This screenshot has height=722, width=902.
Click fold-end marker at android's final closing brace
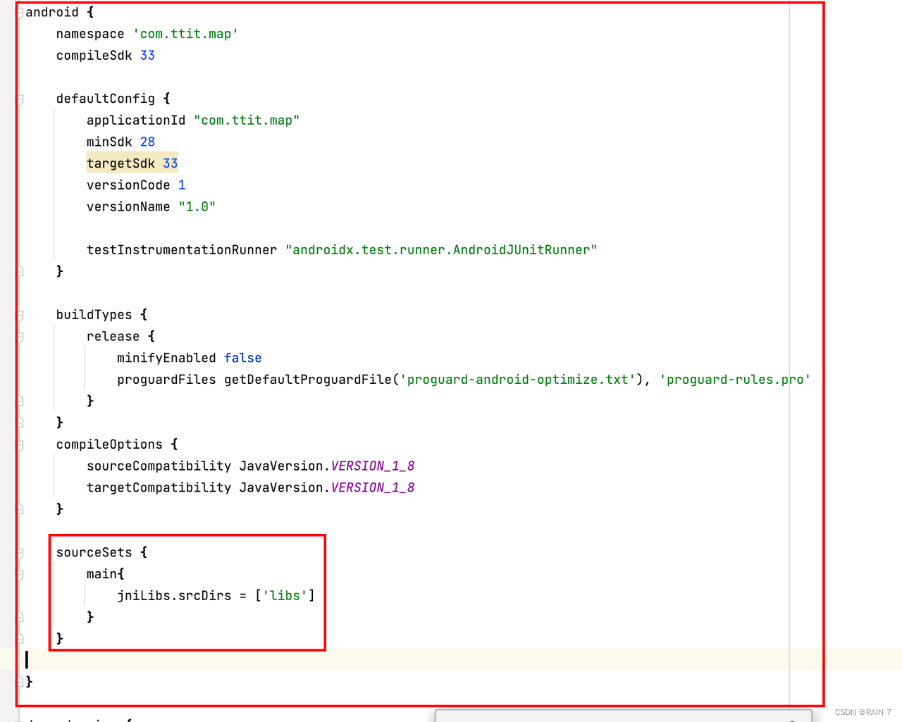pos(20,682)
